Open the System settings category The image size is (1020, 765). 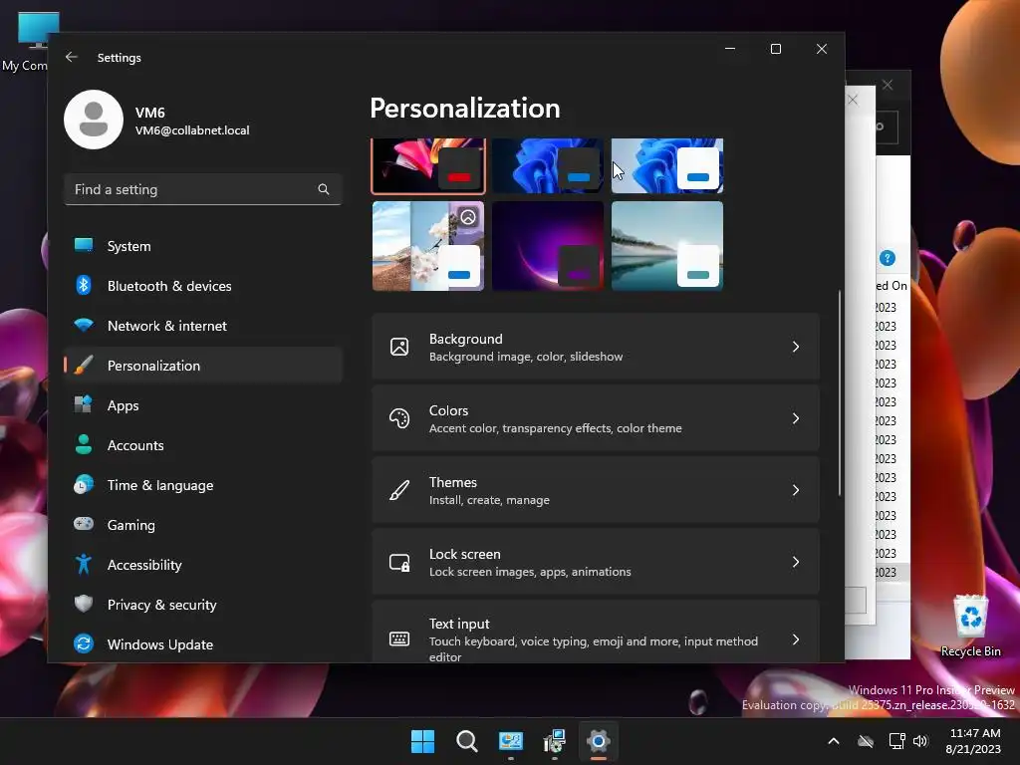(x=203, y=246)
